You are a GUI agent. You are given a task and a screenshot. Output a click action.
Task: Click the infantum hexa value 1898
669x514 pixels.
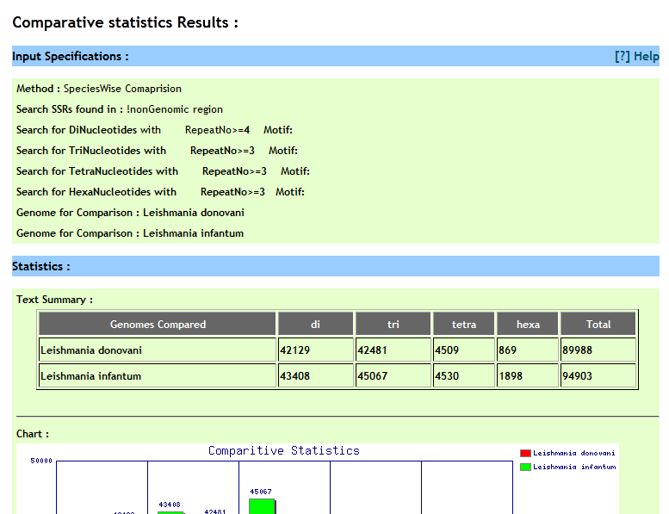[528, 376]
